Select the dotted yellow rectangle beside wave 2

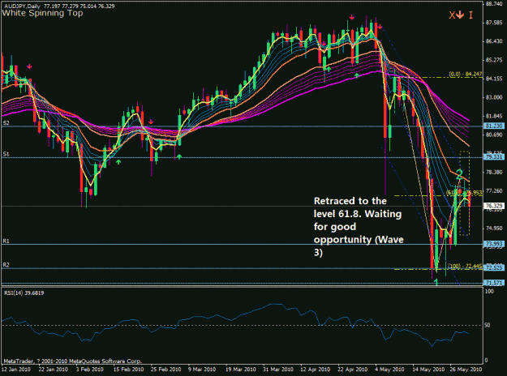click(465, 193)
